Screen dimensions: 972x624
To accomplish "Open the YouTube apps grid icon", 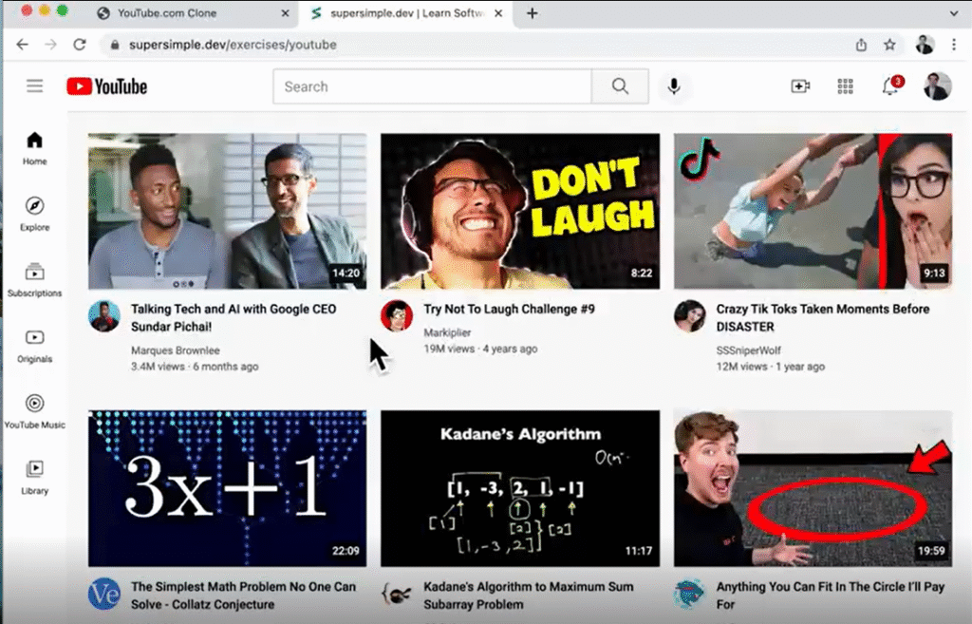I will point(845,86).
